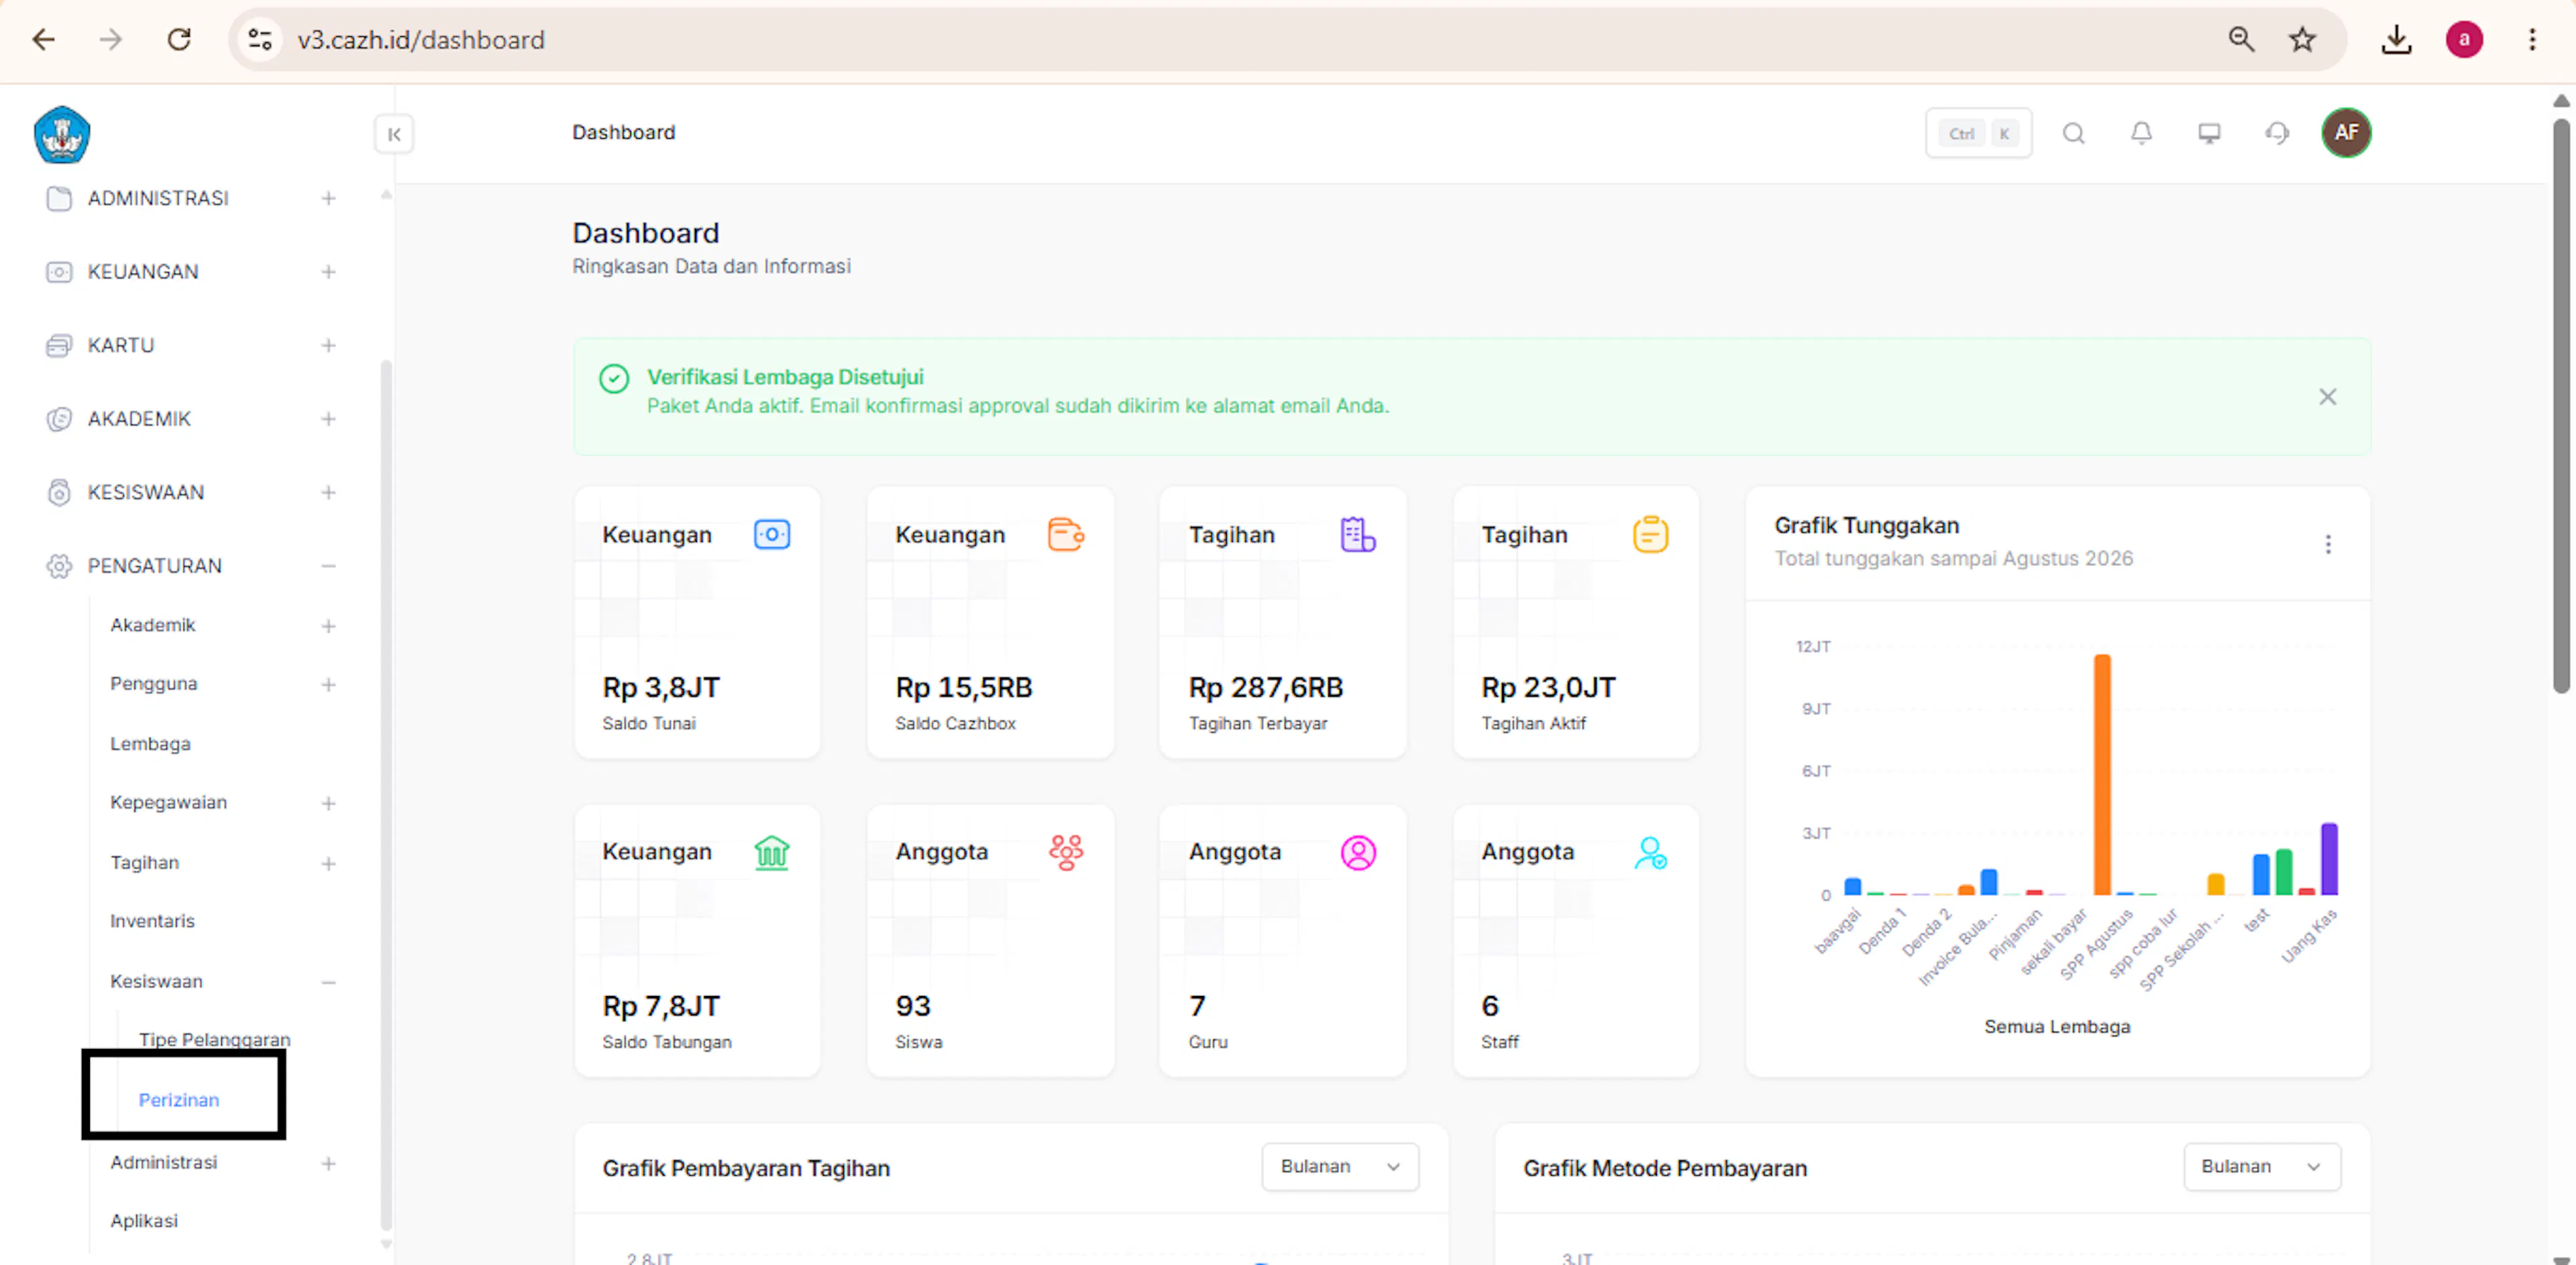Viewport: 2576px width, 1265px height.
Task: Click the purple Uang Kas bar
Action: (x=2329, y=859)
